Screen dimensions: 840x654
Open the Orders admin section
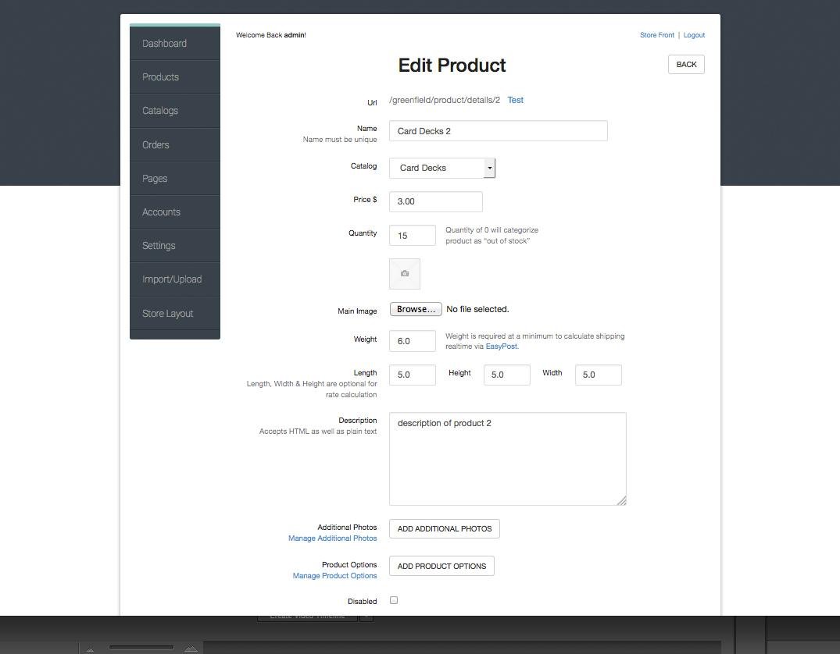155,144
